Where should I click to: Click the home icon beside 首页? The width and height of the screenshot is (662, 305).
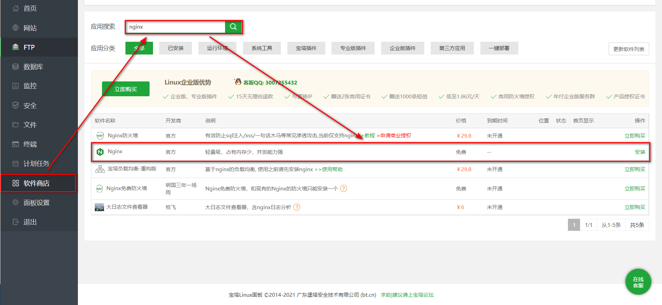16,8
